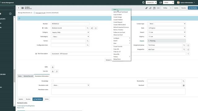
Task: Check the Knowledge checkbox
Action: tap(53, 81)
